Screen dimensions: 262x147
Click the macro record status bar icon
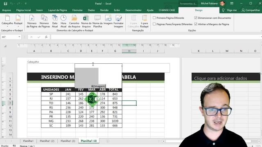point(14,146)
